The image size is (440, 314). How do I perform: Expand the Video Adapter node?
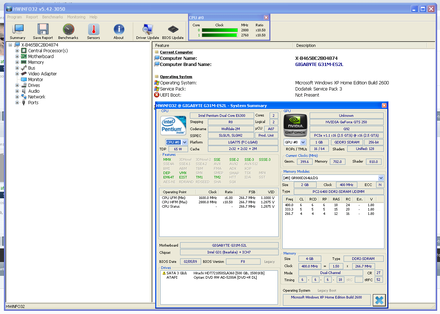coord(17,74)
